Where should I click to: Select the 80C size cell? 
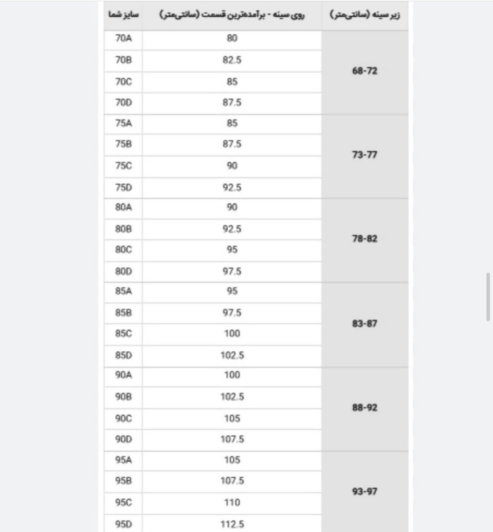pyautogui.click(x=123, y=250)
